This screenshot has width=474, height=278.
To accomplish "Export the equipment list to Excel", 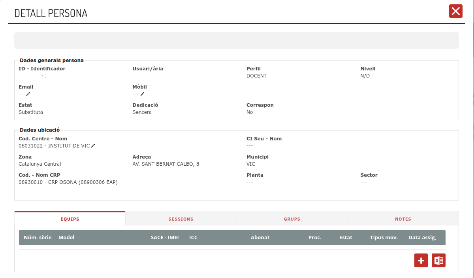I will tap(438, 261).
